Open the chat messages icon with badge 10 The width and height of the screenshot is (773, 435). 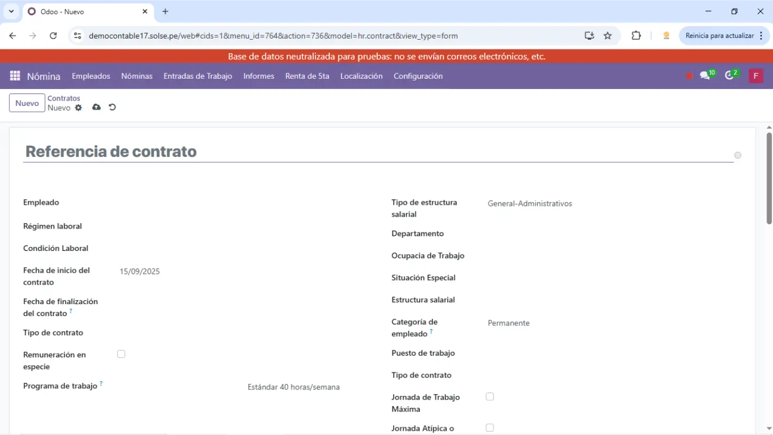(705, 76)
